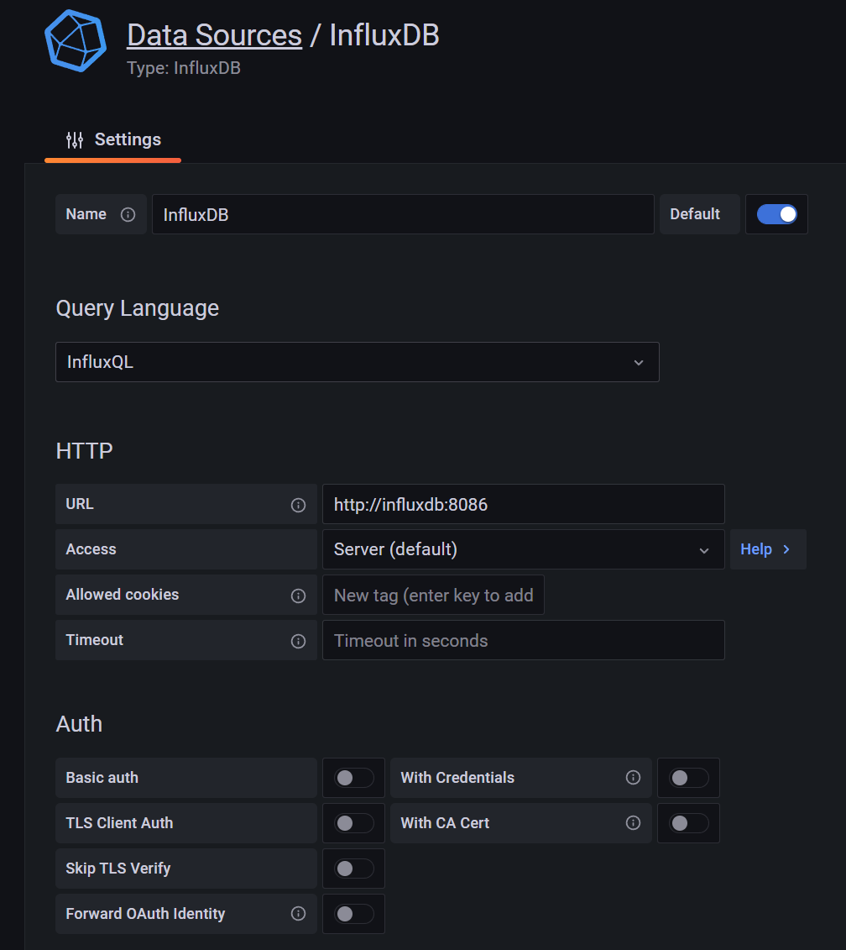Enable the With CA Cert switch
846x950 pixels.
point(688,823)
